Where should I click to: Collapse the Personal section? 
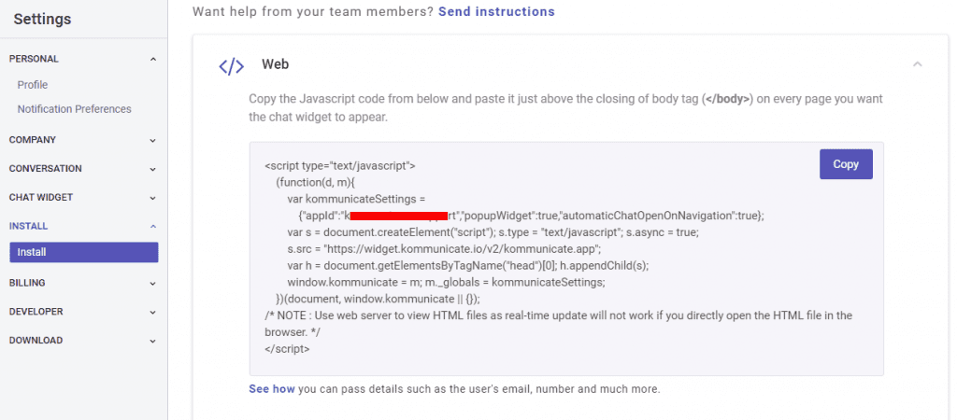coord(153,59)
